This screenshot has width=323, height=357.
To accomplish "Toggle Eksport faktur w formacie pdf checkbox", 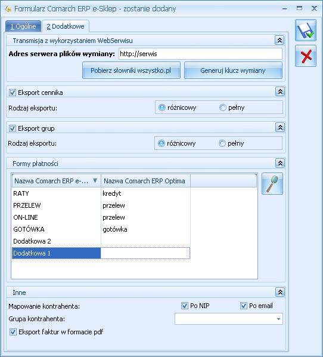I will [x=13, y=332].
